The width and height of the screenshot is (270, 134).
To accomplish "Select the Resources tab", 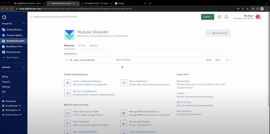I will pyautogui.click(x=69, y=45).
